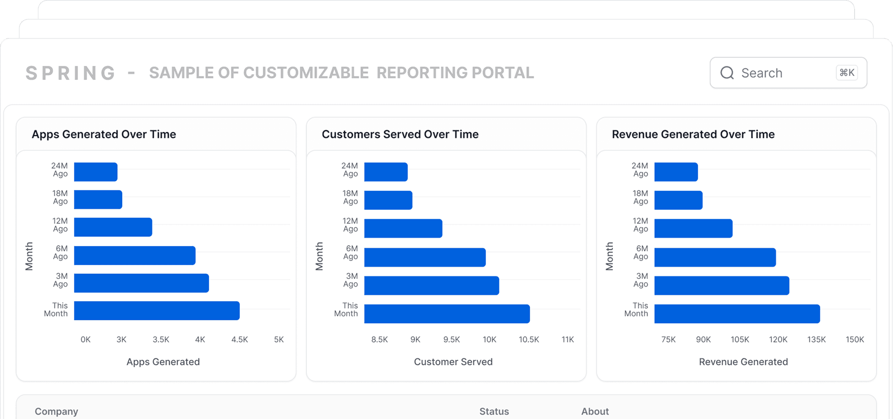Click the Company column header
893x419 pixels.
tap(56, 411)
